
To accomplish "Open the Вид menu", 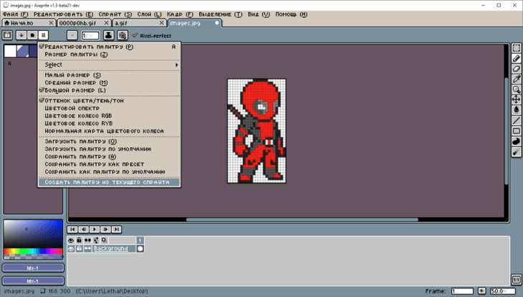I will click(x=259, y=14).
